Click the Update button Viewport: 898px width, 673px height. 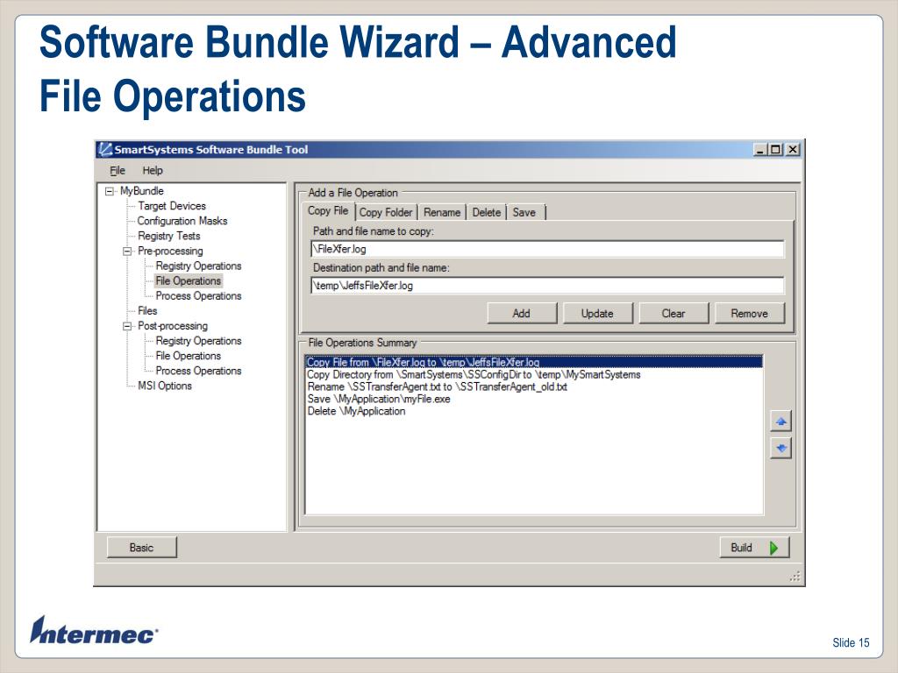point(597,314)
